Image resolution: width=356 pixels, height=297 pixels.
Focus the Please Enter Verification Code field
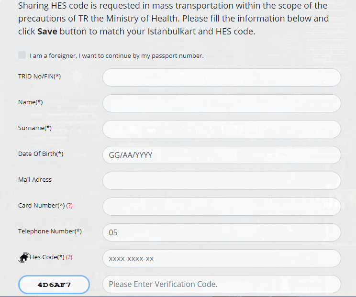click(x=222, y=284)
